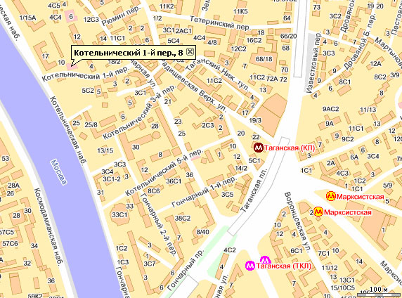This screenshot has height=298, width=402.
Task: Click the Москва river label
Action: pos(58,171)
